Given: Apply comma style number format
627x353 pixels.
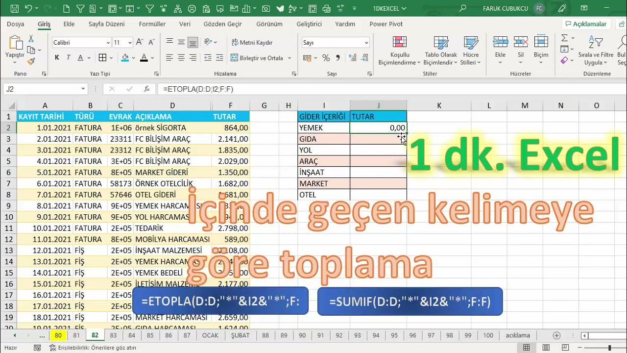Looking at the screenshot, I should pos(338,58).
